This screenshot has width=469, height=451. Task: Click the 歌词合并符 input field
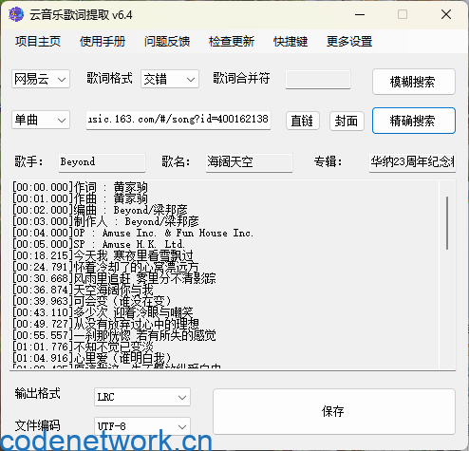click(318, 79)
